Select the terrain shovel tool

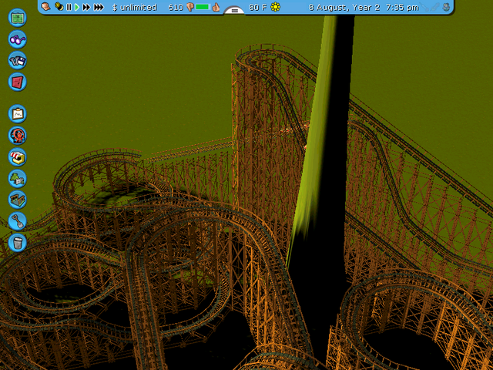tap(17, 221)
